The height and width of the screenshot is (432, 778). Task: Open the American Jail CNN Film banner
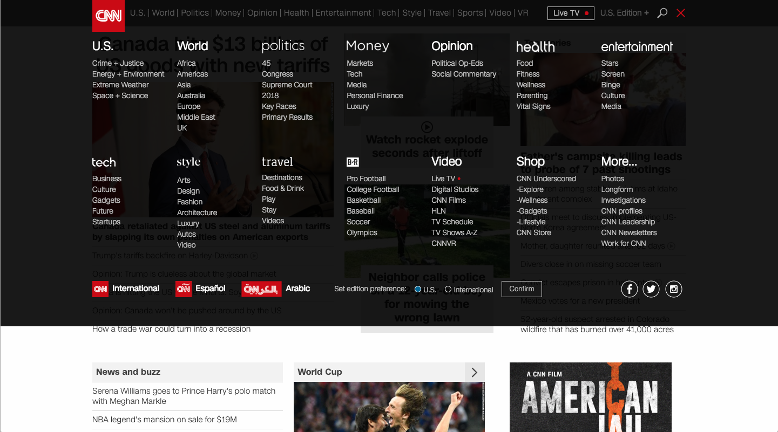[591, 397]
